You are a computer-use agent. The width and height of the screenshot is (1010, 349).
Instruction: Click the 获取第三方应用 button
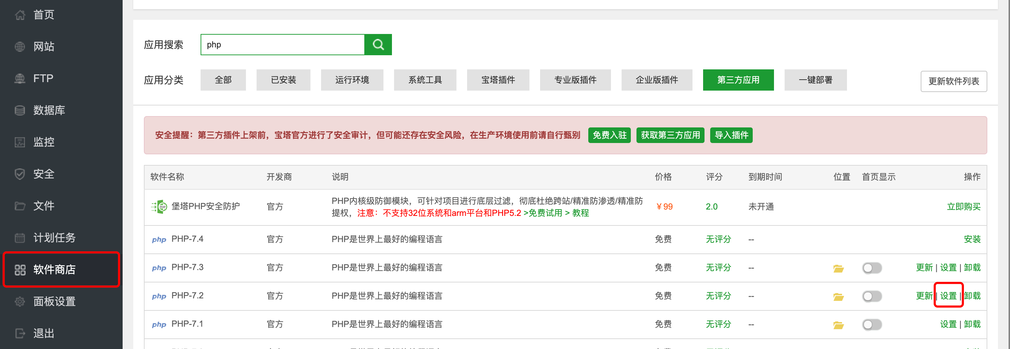(x=670, y=135)
